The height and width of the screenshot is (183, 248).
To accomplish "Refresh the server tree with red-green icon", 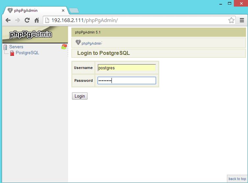I will click(64, 47).
